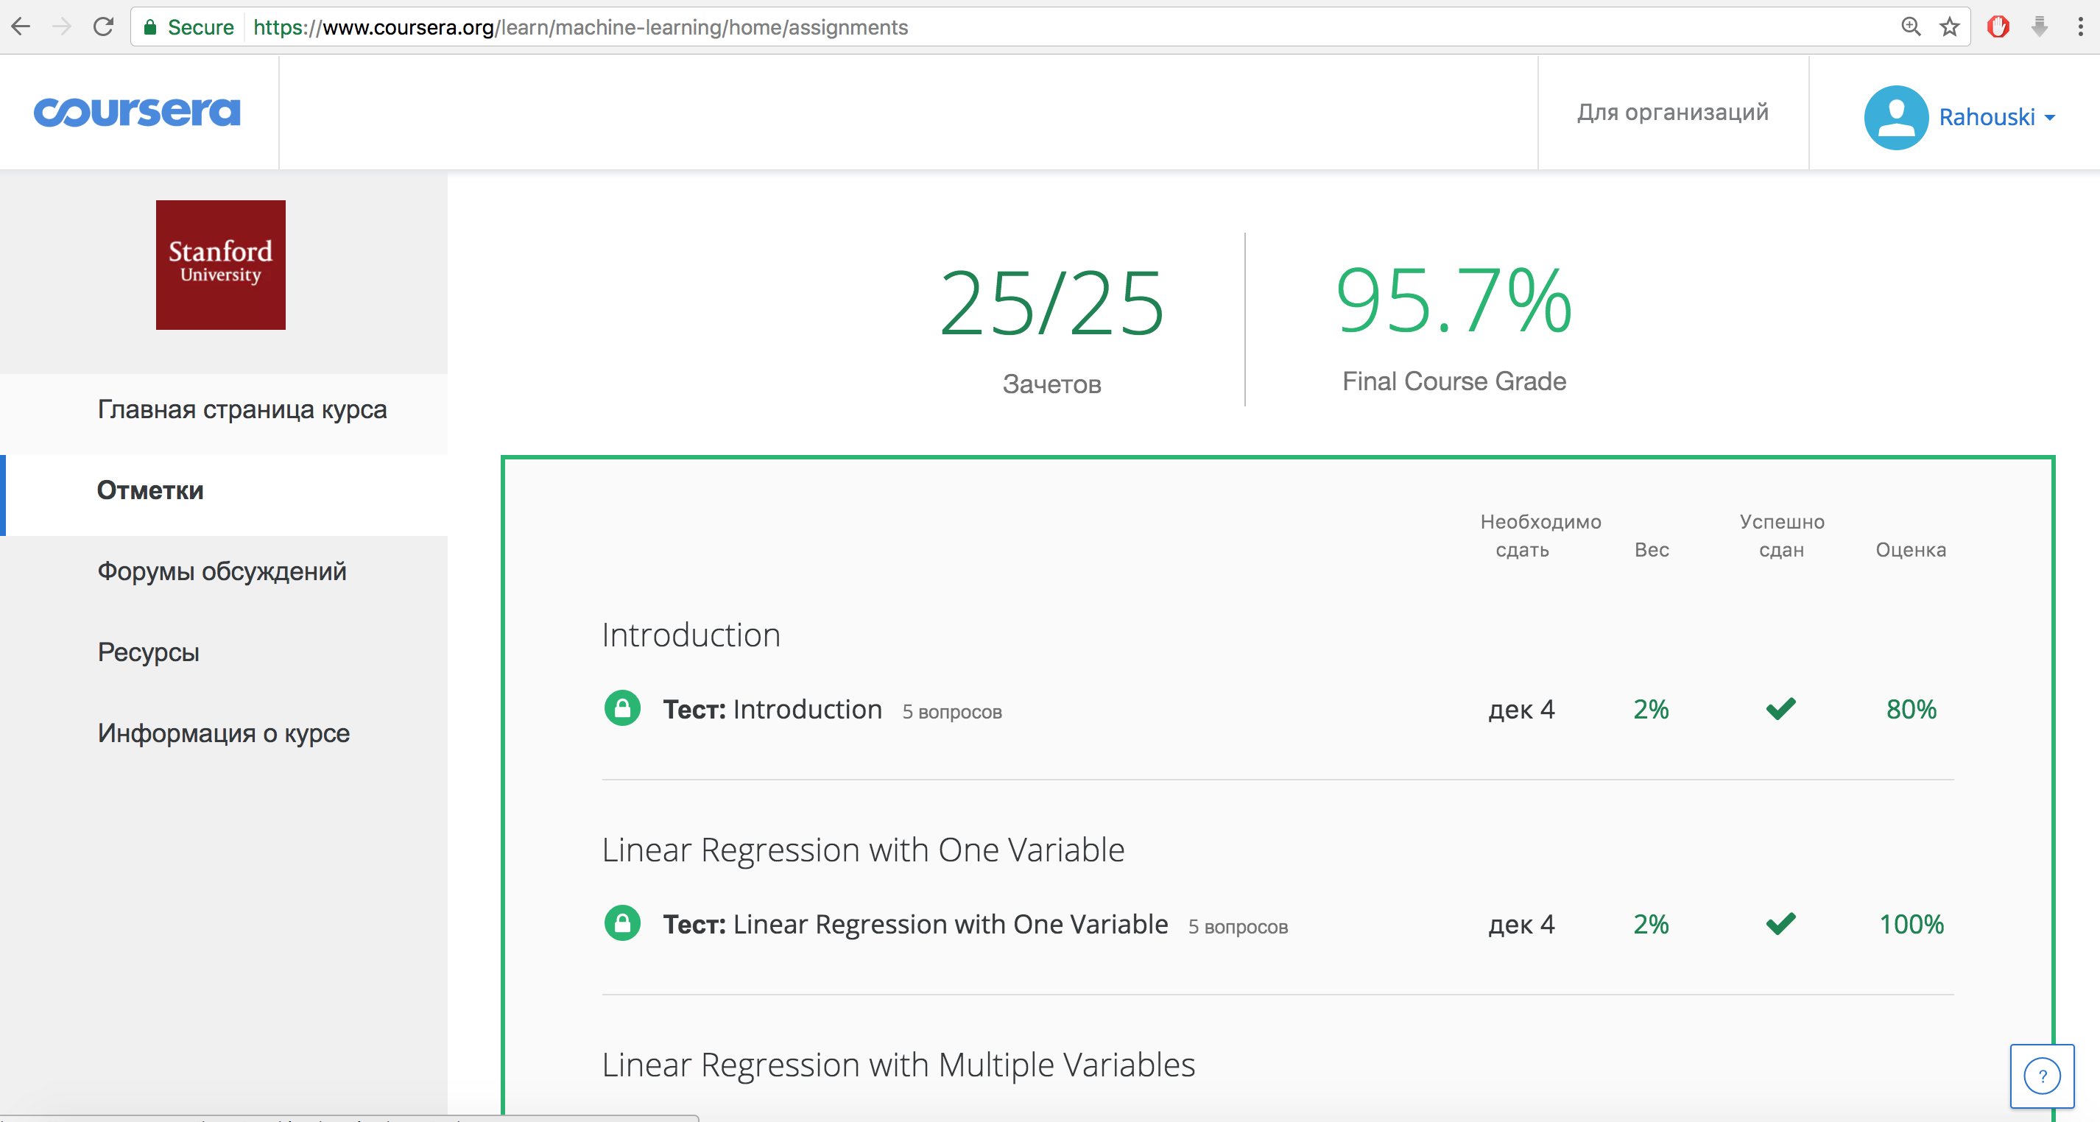Viewport: 2100px width, 1122px height.
Task: Click the Coursera logo
Action: tap(137, 112)
